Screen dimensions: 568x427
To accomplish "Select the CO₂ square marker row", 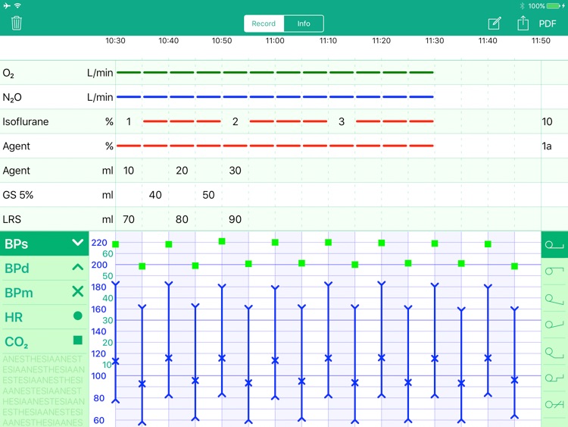I will [x=44, y=341].
